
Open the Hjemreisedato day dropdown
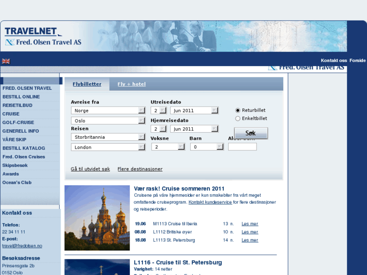(x=159, y=129)
